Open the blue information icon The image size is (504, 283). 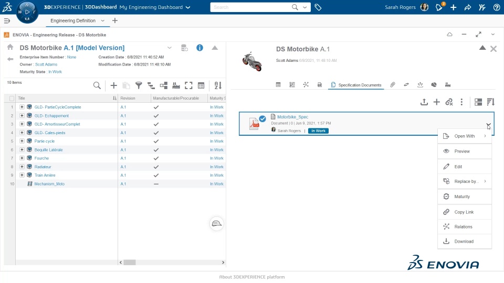tap(199, 48)
